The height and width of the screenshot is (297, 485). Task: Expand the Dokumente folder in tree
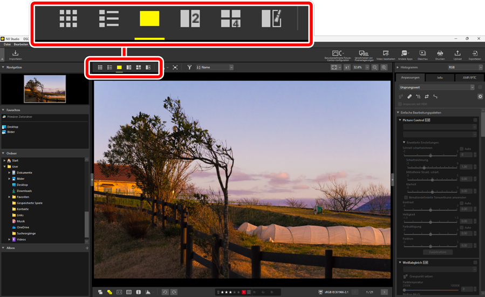coord(9,173)
